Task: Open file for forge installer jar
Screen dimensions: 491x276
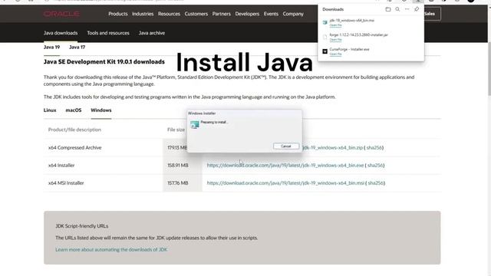Action: [335, 40]
